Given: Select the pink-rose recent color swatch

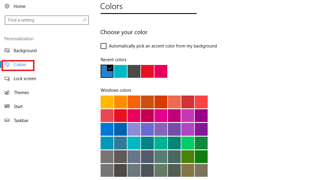Looking at the screenshot, I should point(161,71).
